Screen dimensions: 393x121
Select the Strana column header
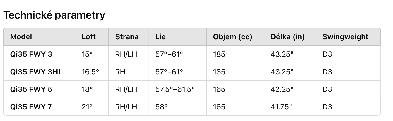127,37
